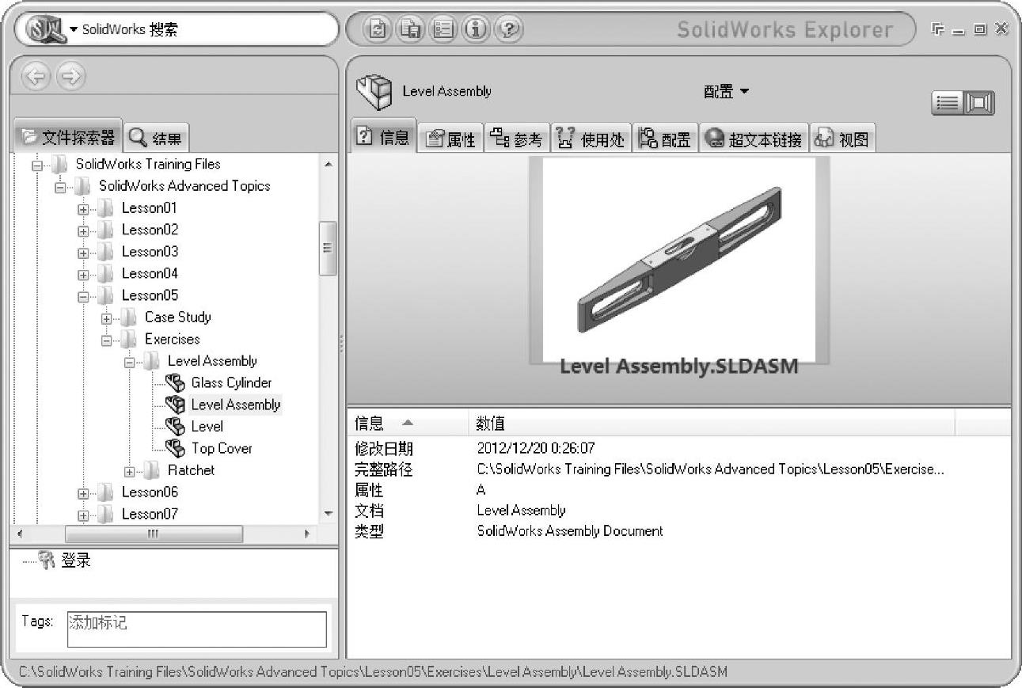Click the 属性 row value A
The width and height of the screenshot is (1022, 688).
tap(481, 490)
